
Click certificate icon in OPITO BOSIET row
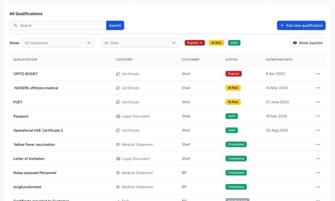point(117,74)
